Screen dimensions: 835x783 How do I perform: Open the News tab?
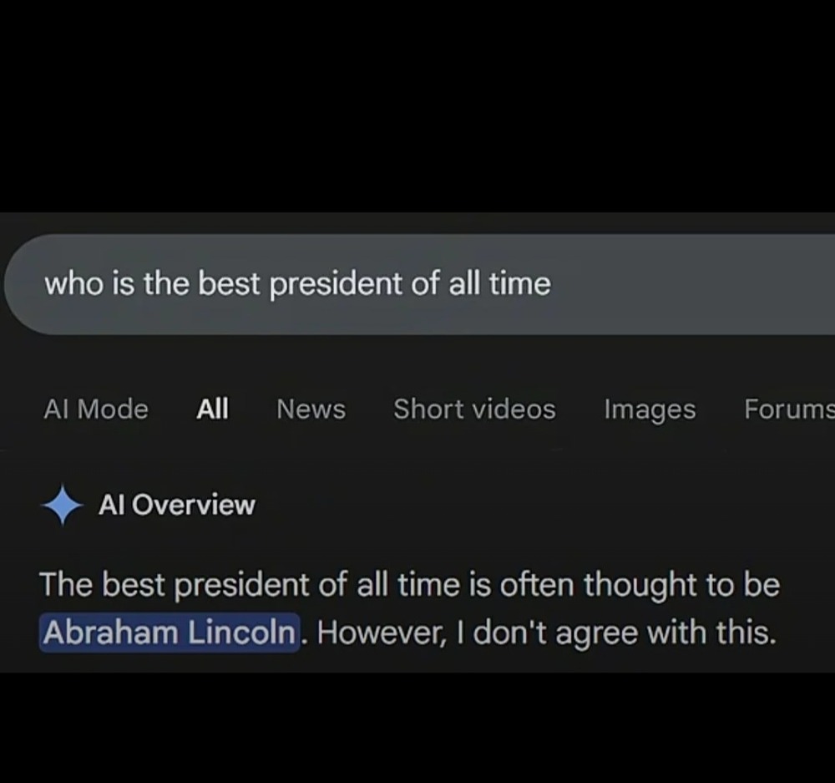pyautogui.click(x=311, y=409)
